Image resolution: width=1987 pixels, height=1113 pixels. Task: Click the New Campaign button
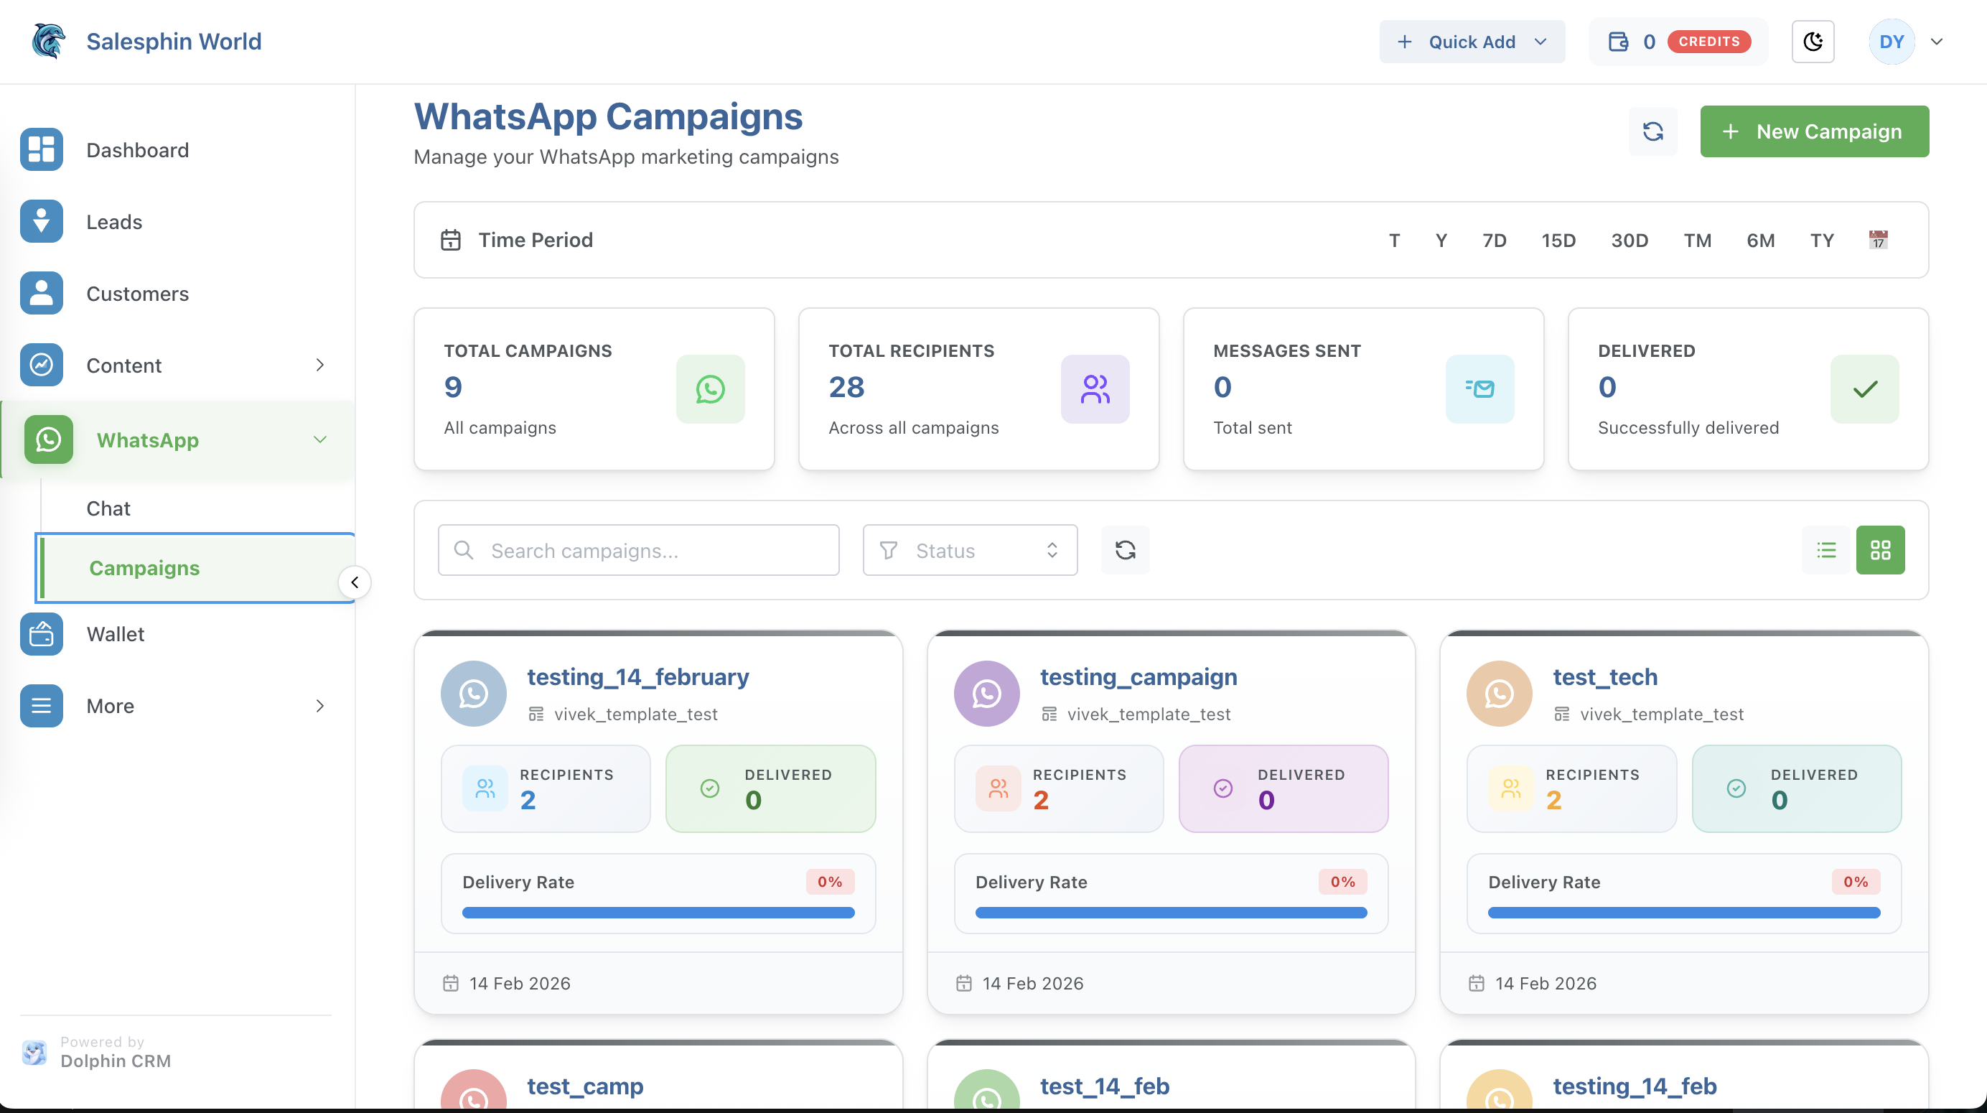(x=1814, y=131)
